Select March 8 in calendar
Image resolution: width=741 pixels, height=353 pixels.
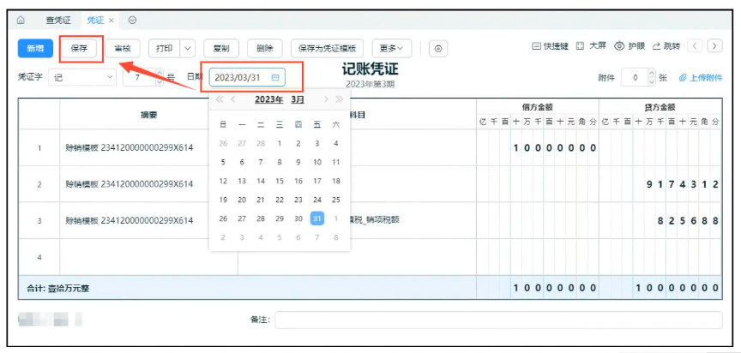click(x=280, y=162)
